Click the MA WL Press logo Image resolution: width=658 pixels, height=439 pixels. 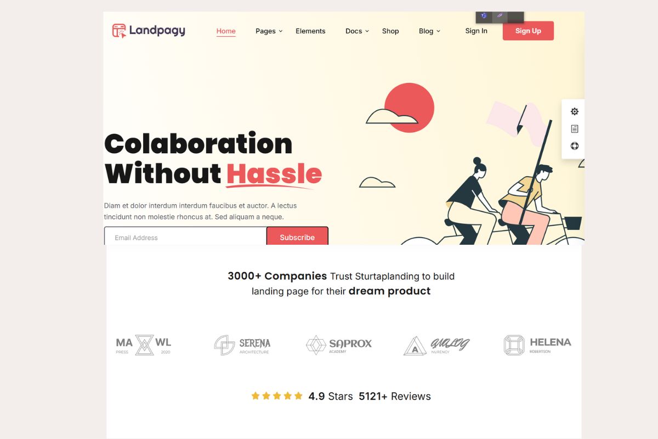pos(144,345)
